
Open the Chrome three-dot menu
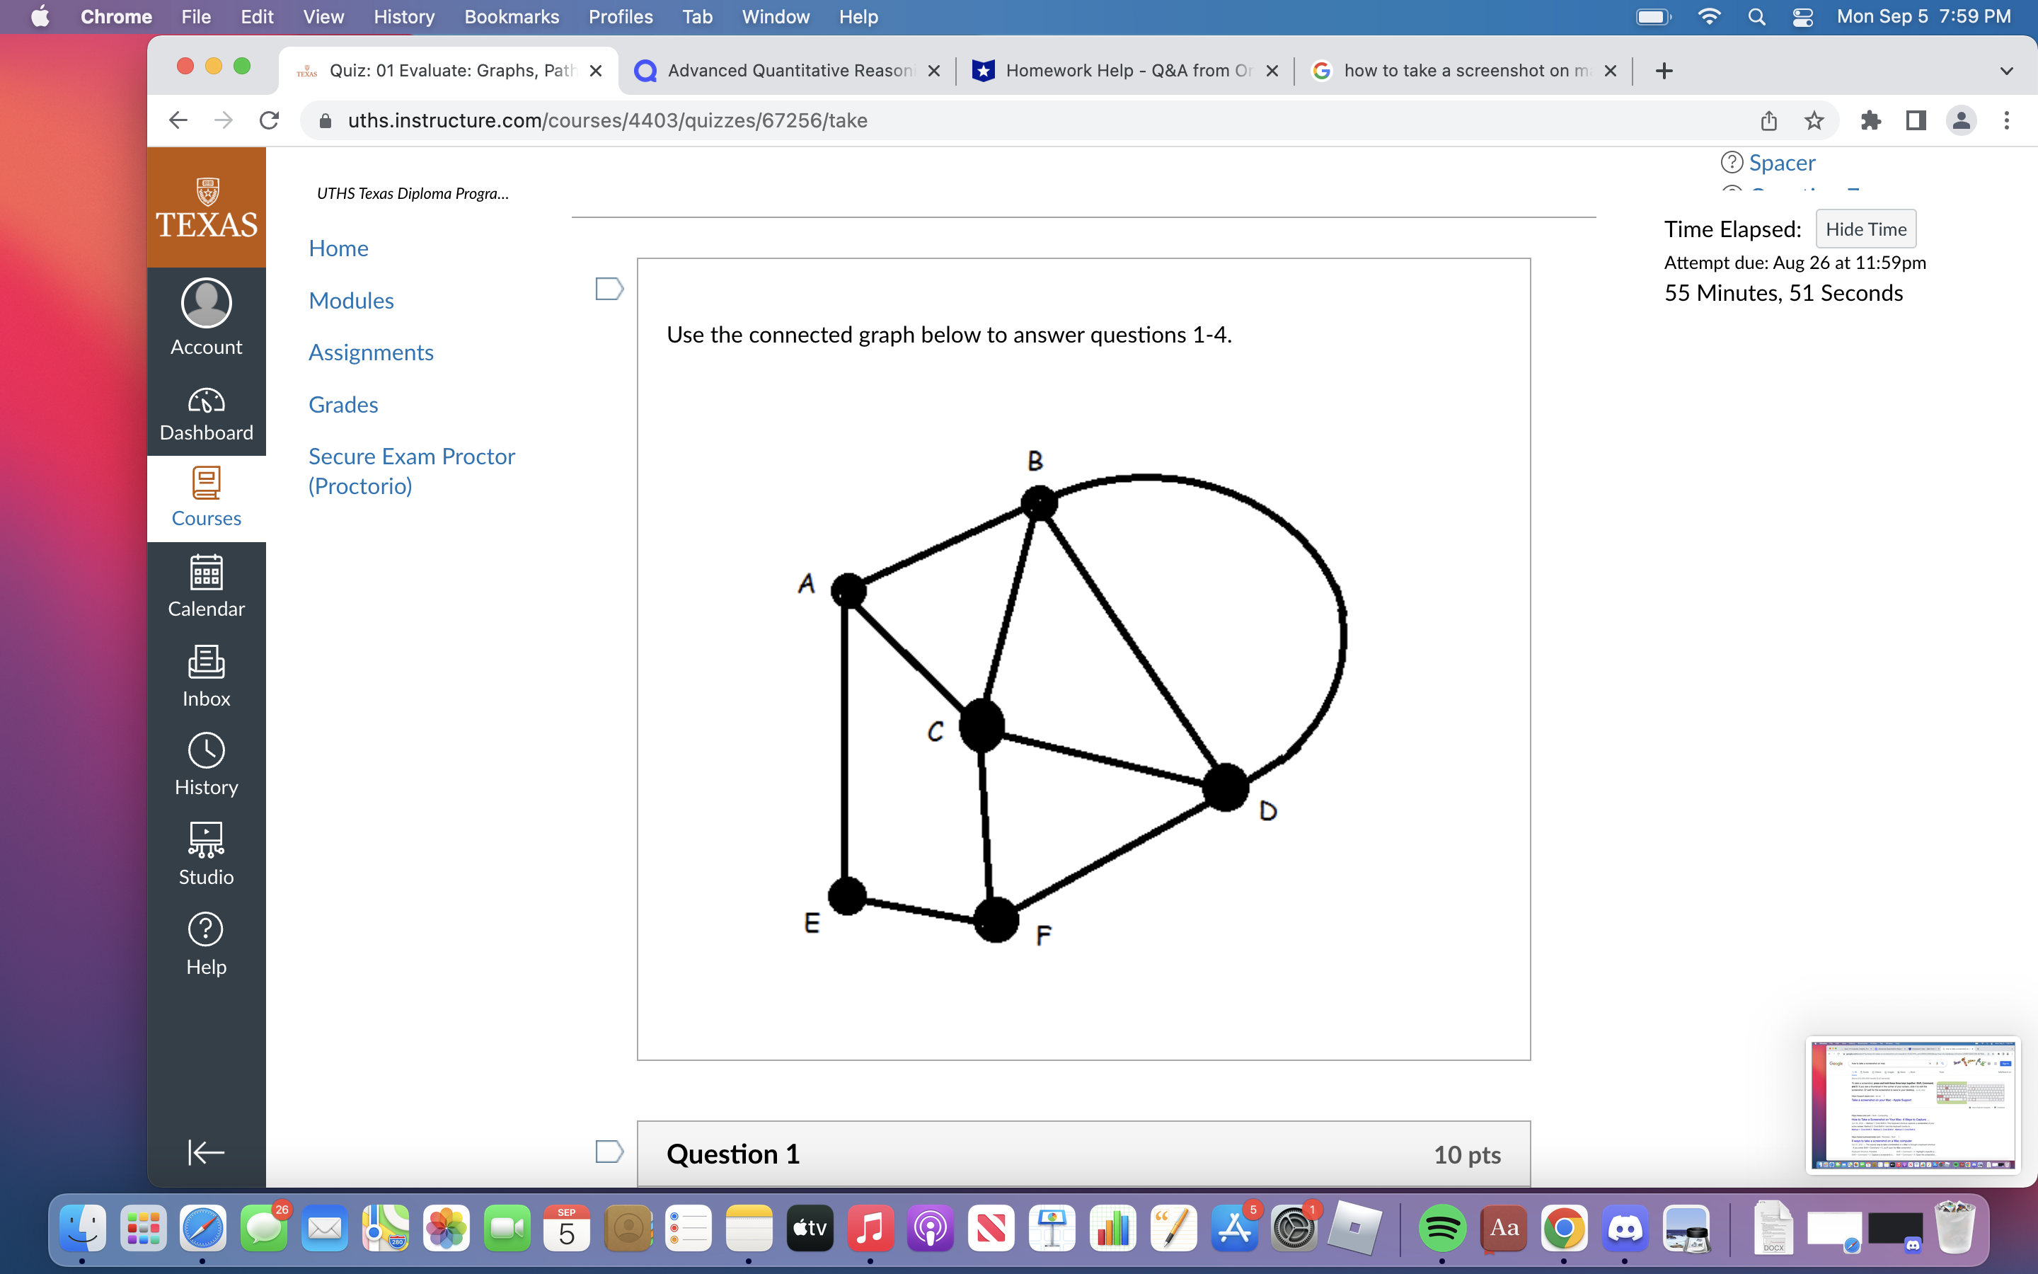click(2006, 120)
